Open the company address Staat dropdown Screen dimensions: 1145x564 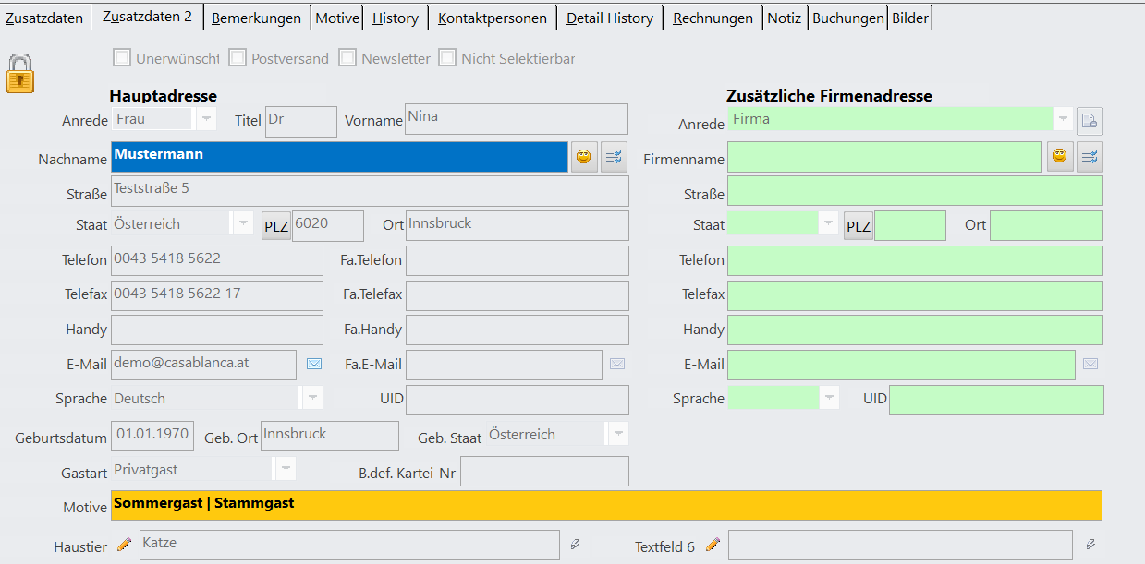point(829,224)
